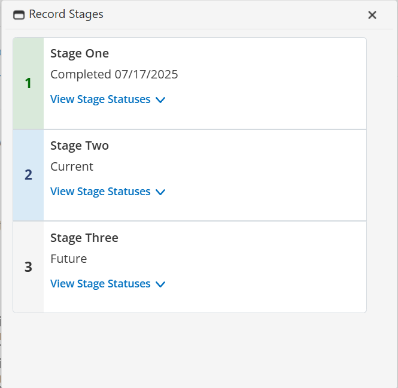The height and width of the screenshot is (388, 398).
Task: Open View Stage Statuses under Stage Two
Action: tap(101, 192)
